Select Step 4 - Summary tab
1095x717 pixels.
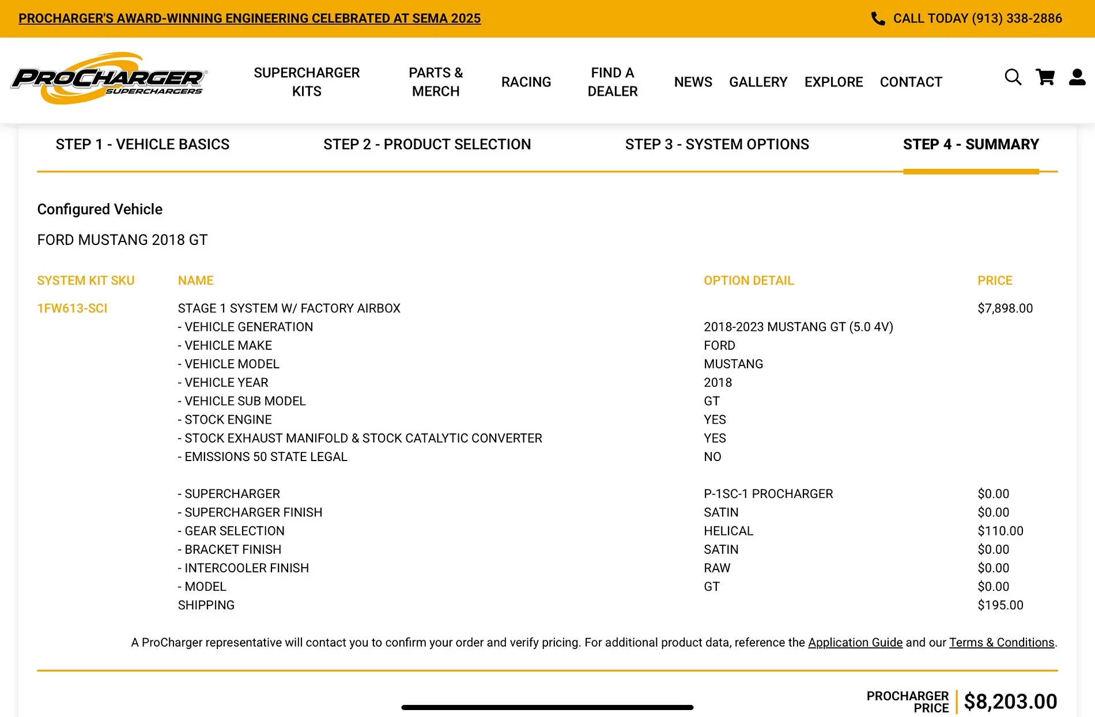(971, 144)
